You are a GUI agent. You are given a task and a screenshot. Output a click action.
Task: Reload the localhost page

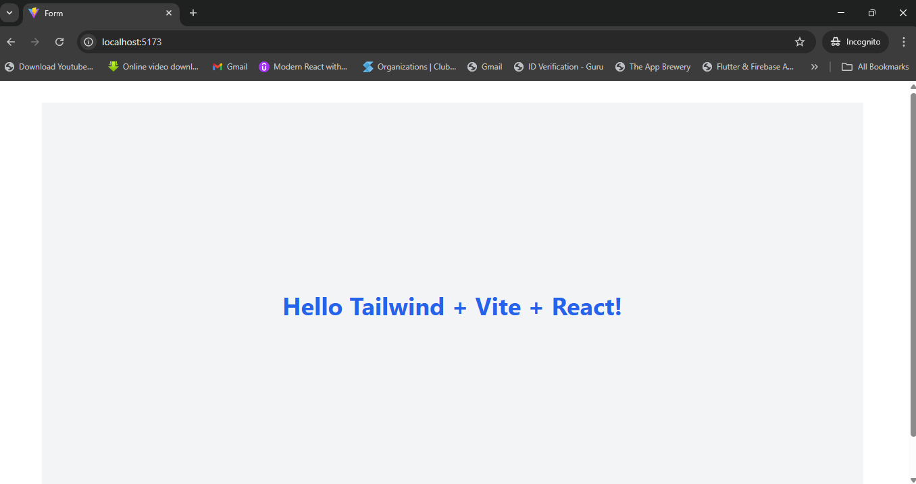[59, 42]
